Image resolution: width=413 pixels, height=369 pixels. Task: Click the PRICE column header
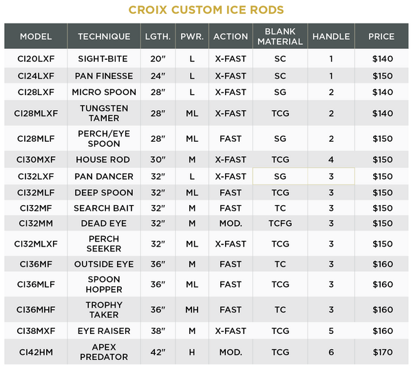coord(381,36)
